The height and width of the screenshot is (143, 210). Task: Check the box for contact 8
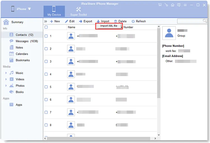46,125
